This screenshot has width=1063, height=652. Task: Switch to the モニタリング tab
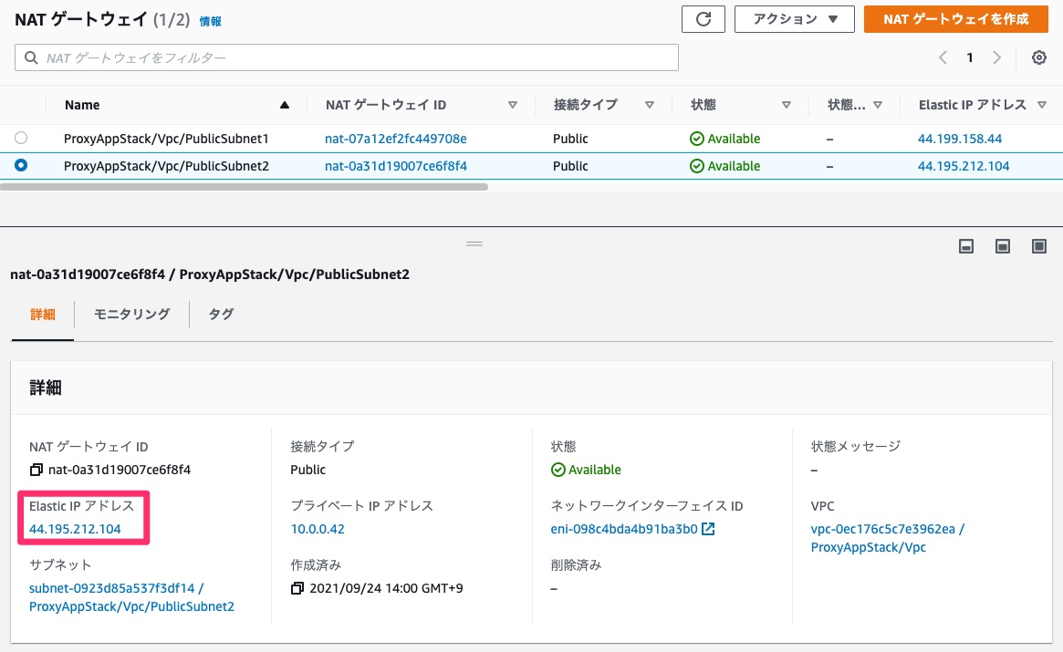pyautogui.click(x=131, y=315)
